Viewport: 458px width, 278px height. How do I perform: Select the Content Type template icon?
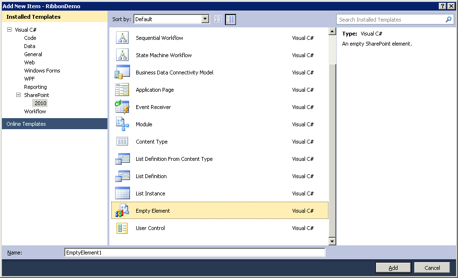click(x=122, y=141)
